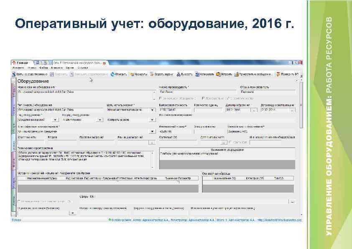The height and width of the screenshot is (249, 352).
Task: Toggle the checkbox below the methods table
Action: (x=19, y=202)
